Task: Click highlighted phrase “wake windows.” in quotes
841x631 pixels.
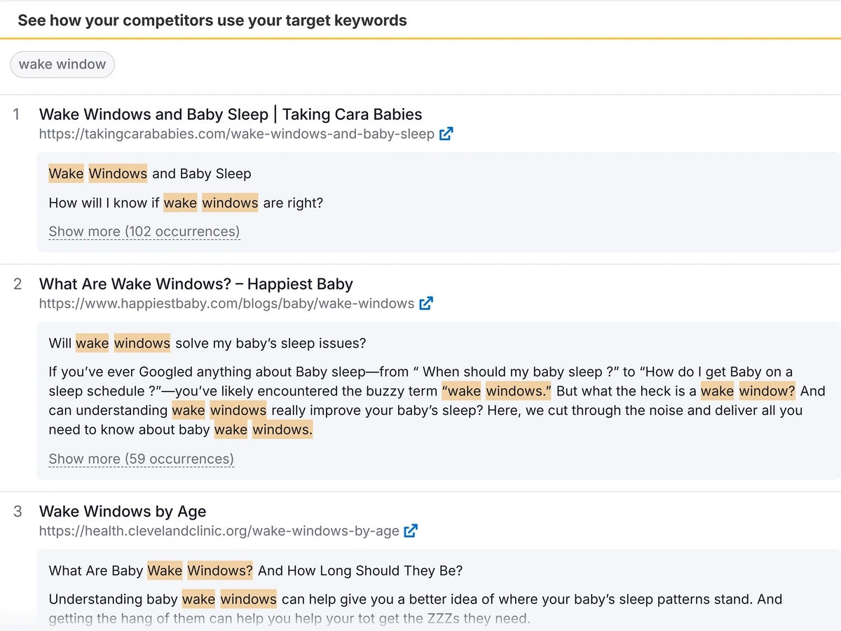Action: pos(497,391)
